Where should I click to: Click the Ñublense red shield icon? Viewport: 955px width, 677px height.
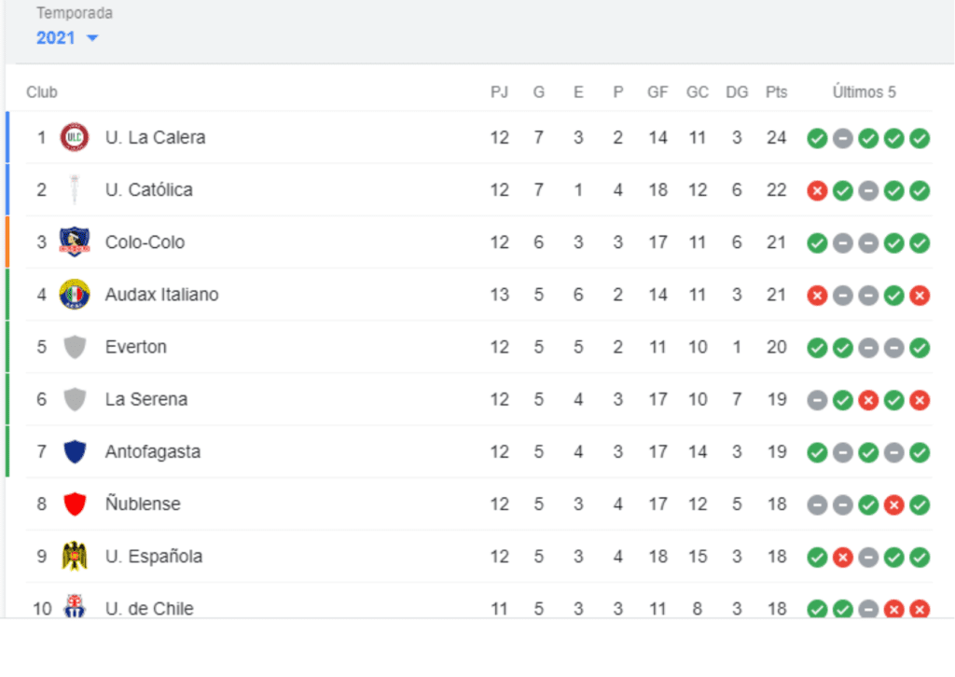(75, 504)
